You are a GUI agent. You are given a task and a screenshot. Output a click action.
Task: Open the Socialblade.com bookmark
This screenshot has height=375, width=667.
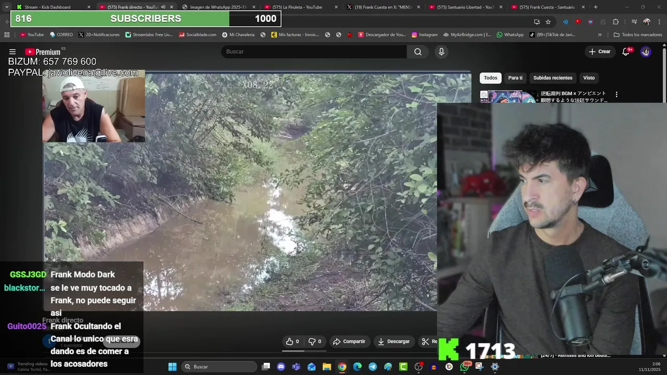(x=197, y=35)
